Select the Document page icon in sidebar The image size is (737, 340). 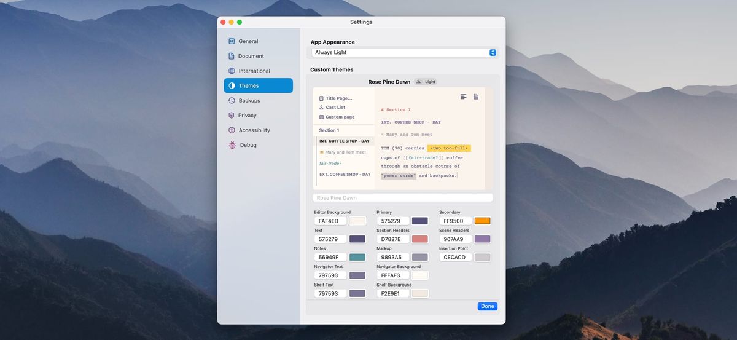(232, 56)
